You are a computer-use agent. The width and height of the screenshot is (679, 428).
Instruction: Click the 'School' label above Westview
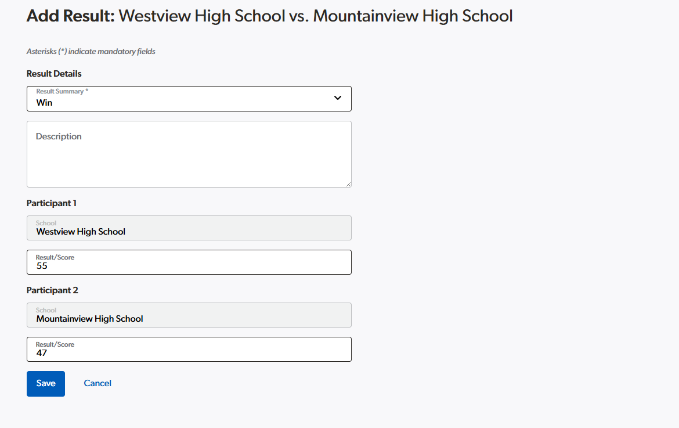[x=46, y=223]
